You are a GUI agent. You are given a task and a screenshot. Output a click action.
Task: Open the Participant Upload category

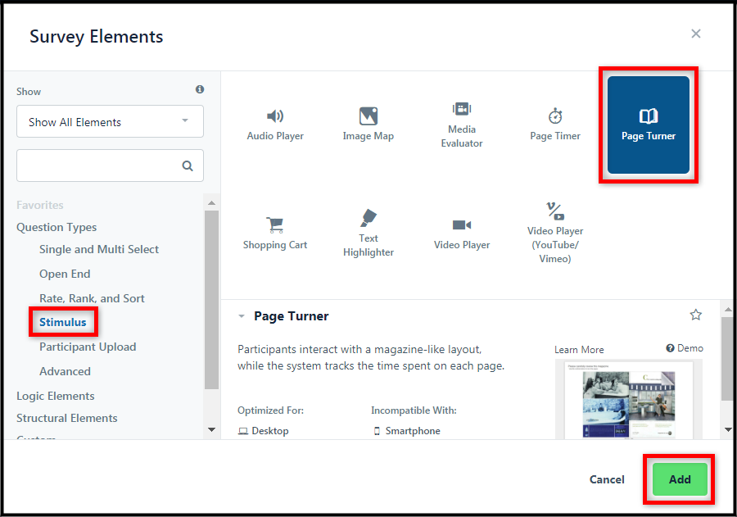pyautogui.click(x=88, y=347)
